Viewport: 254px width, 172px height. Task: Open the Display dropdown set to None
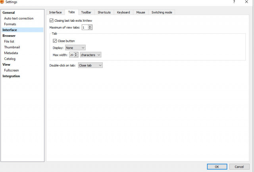pyautogui.click(x=75, y=48)
